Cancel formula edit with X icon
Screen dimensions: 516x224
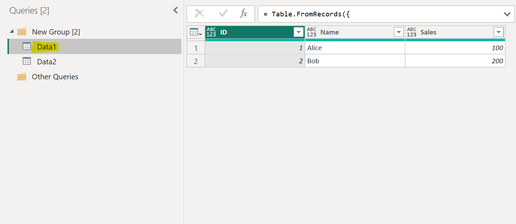(x=200, y=14)
